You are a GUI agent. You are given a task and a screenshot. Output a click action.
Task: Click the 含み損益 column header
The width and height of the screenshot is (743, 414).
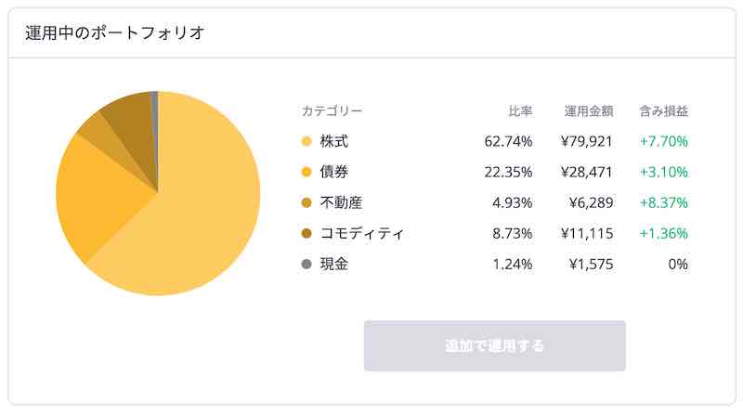(663, 111)
